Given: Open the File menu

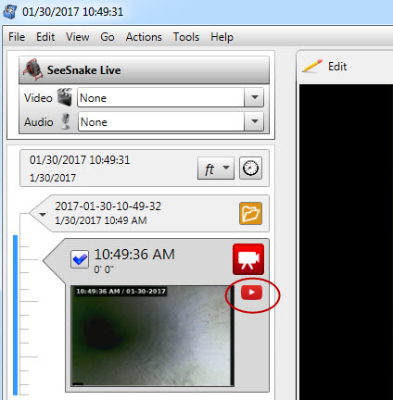Looking at the screenshot, I should point(17,37).
